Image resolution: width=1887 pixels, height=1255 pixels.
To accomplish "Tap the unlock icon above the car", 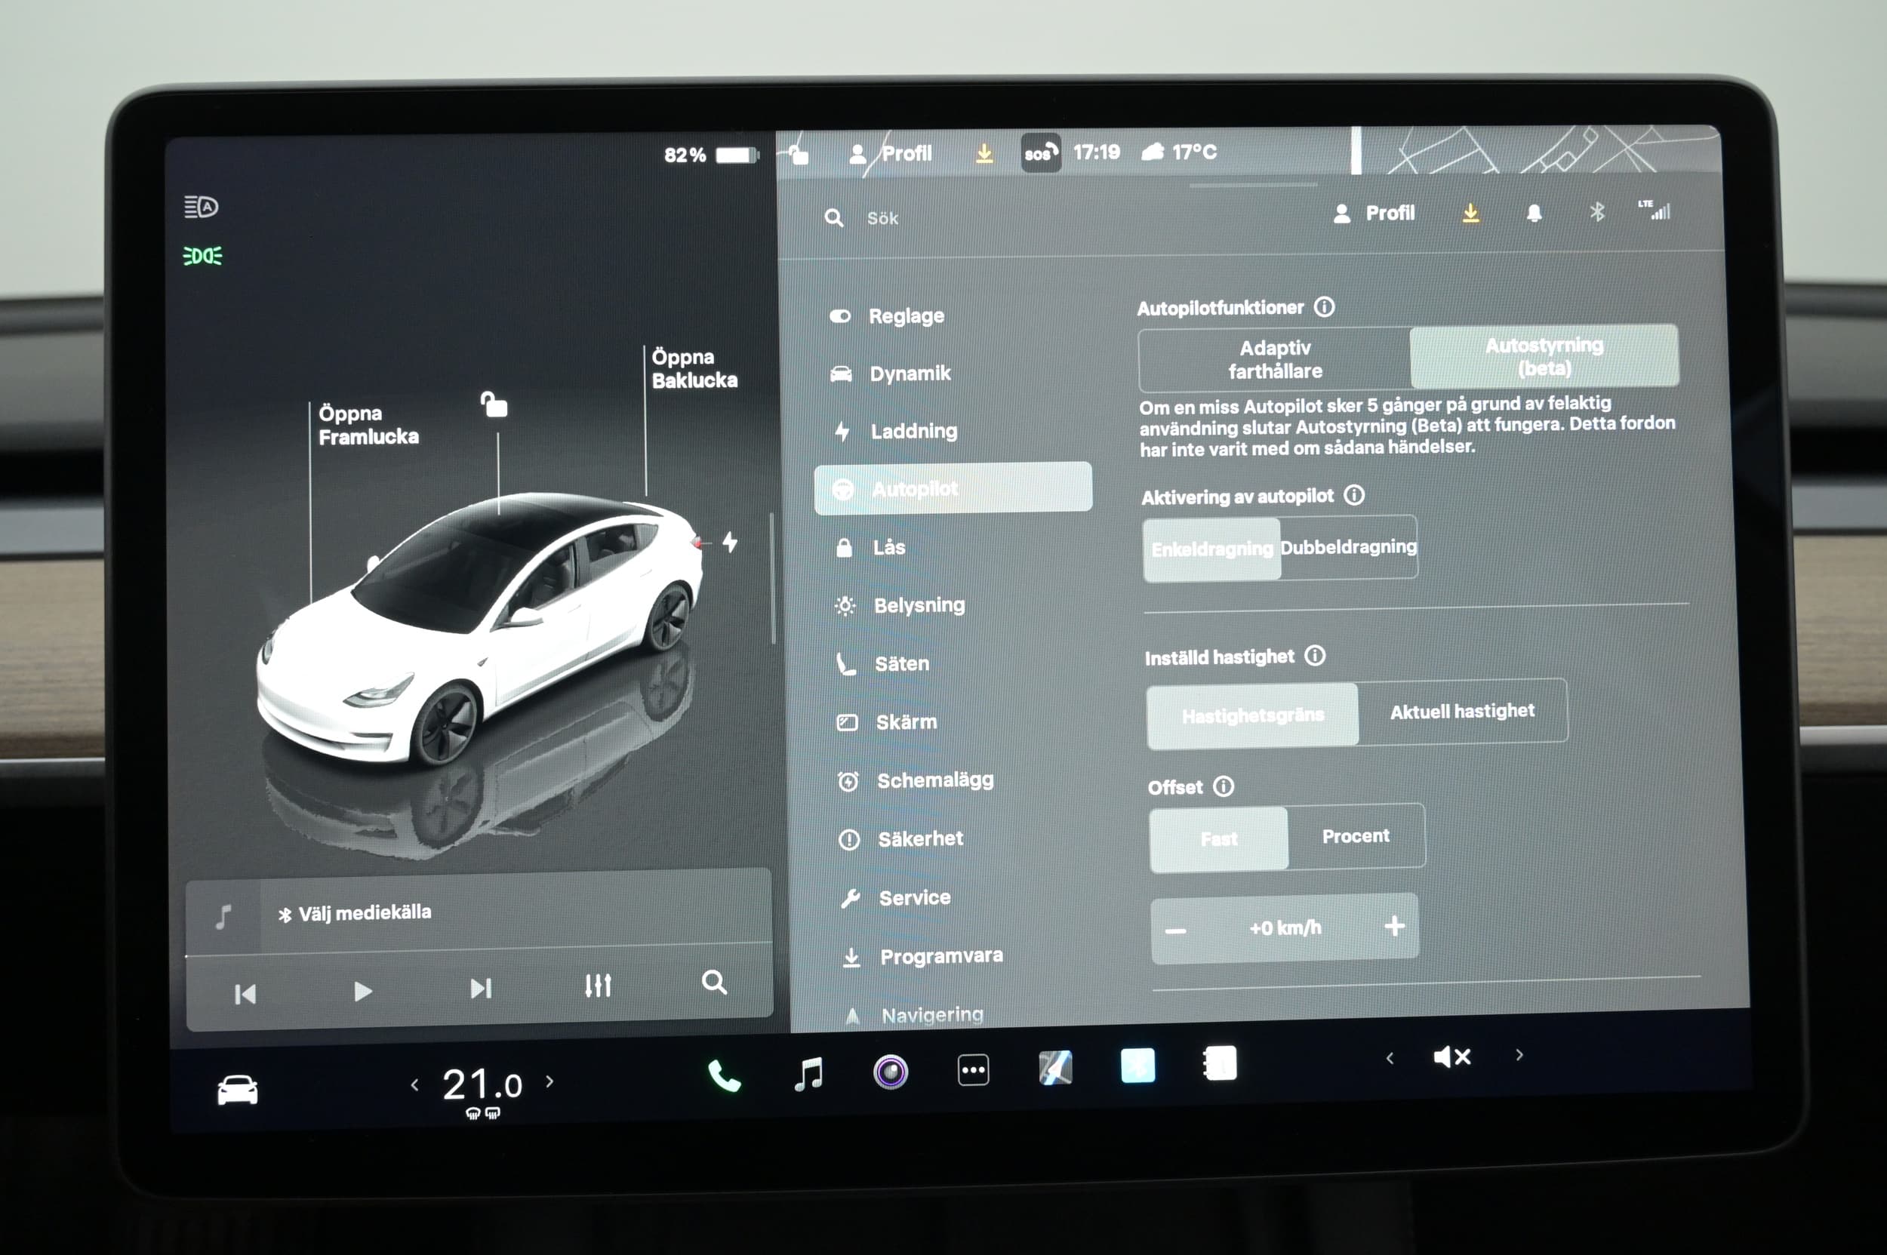I will [494, 404].
